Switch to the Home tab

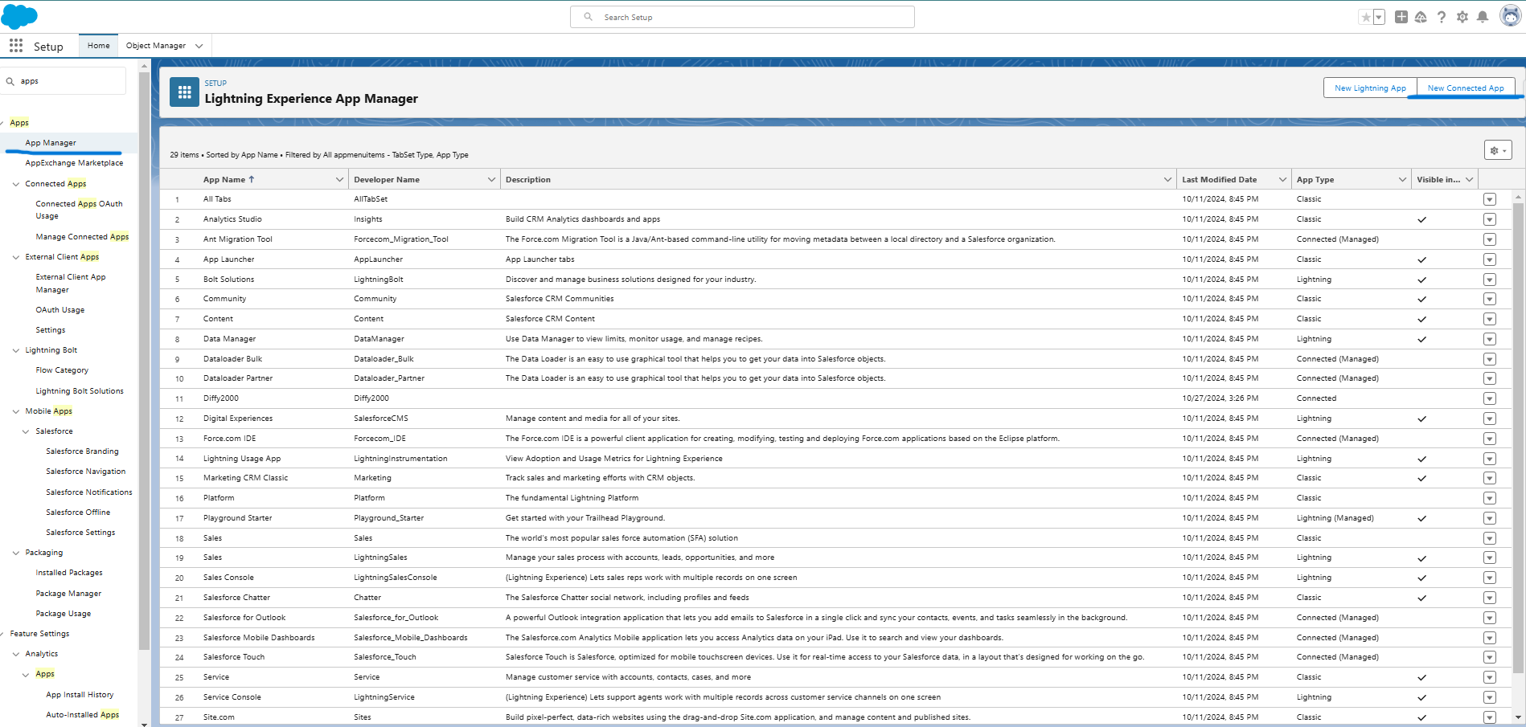(99, 46)
